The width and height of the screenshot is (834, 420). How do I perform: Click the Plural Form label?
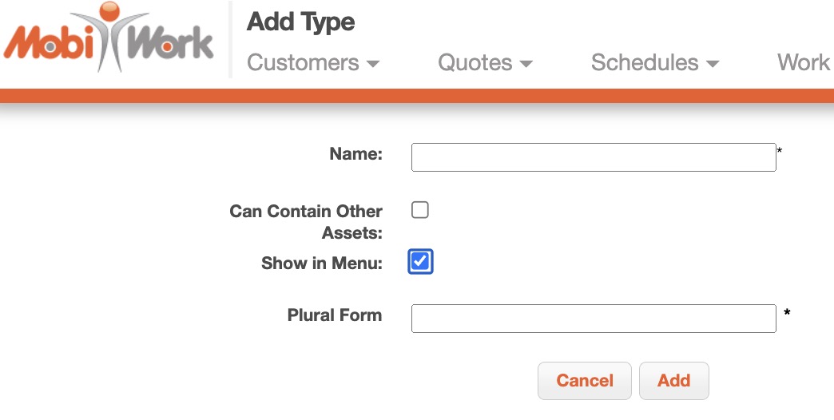335,315
